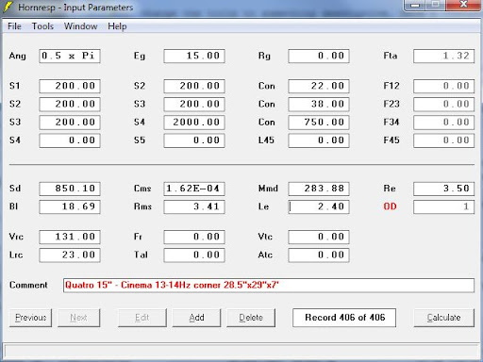This screenshot has height=362, width=483.
Task: Click the S3 field left of the 2000.00 field
Action: coord(70,123)
